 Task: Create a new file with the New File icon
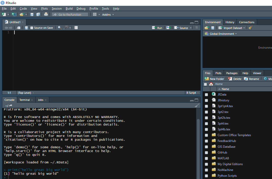4,15
